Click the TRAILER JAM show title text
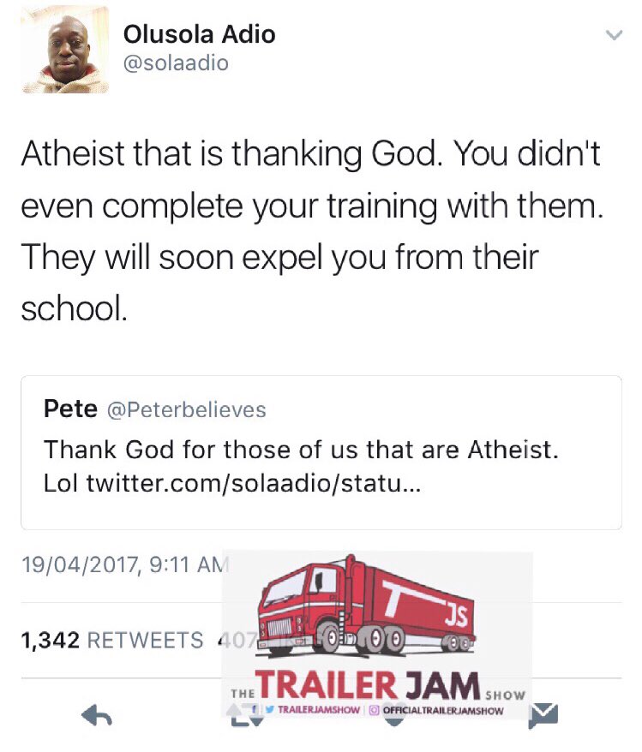 (368, 685)
